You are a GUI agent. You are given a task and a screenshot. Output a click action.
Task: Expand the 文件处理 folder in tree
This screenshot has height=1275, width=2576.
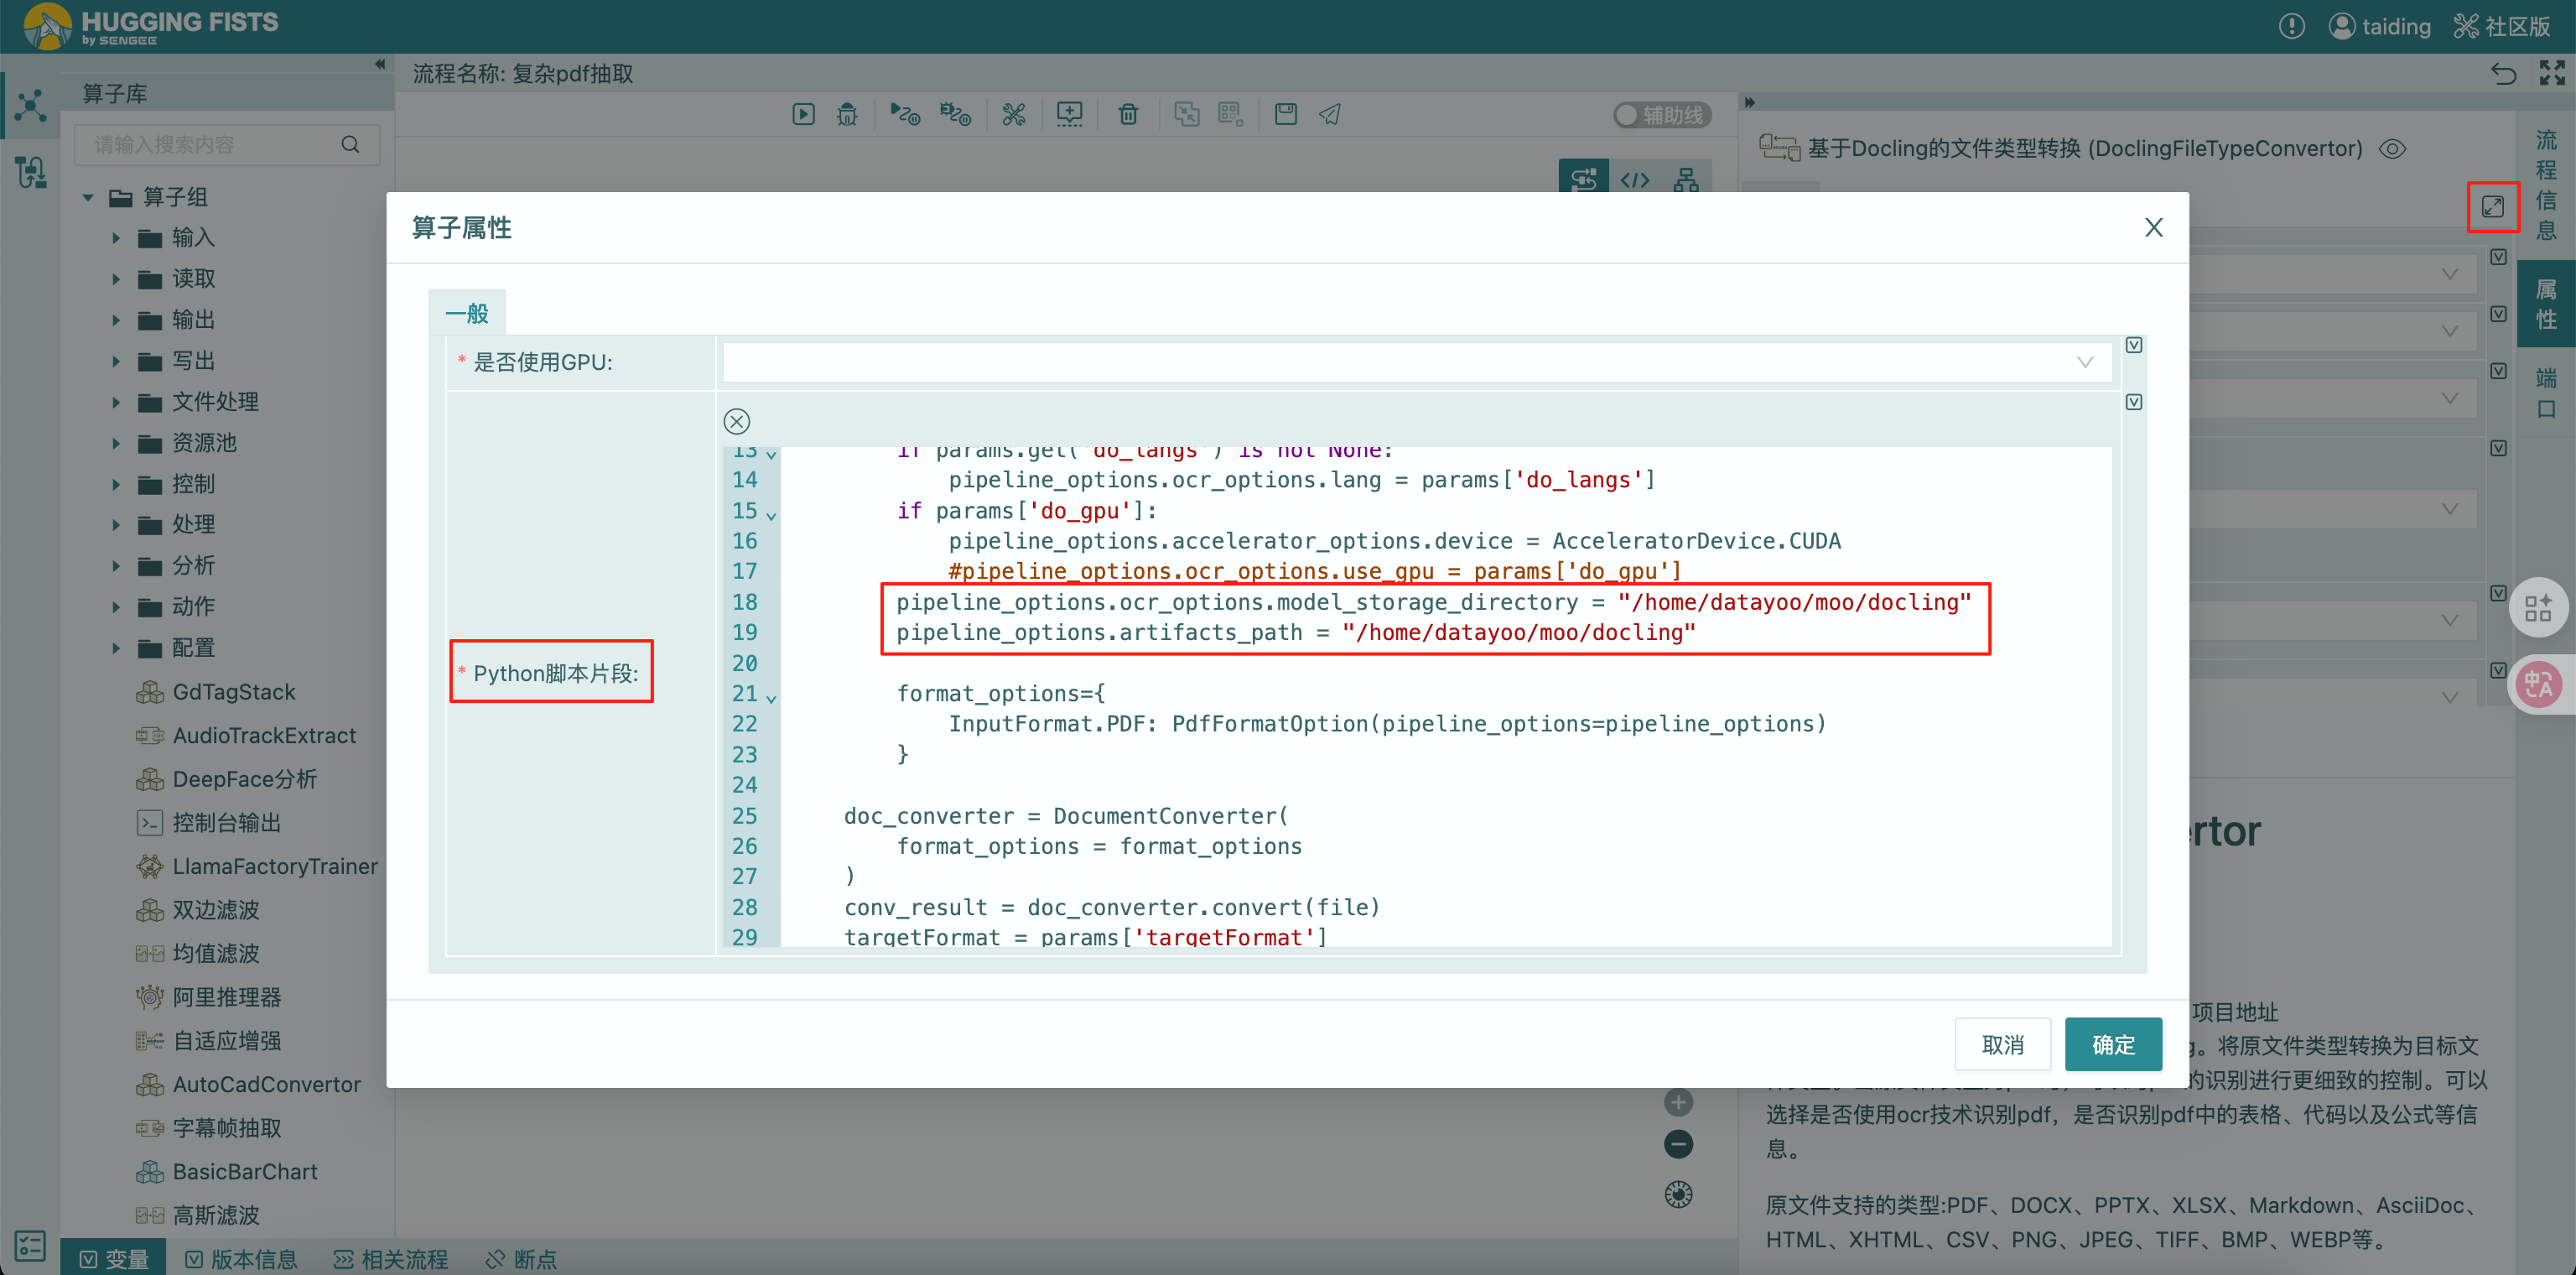pos(116,402)
